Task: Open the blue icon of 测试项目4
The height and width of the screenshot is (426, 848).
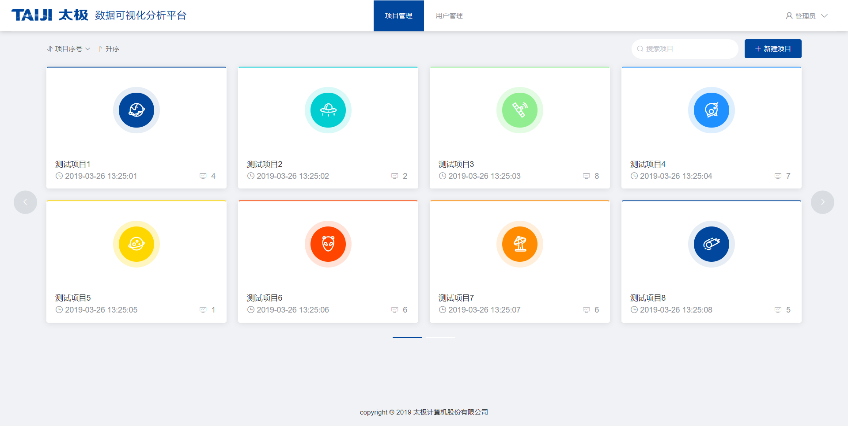Action: [x=712, y=110]
